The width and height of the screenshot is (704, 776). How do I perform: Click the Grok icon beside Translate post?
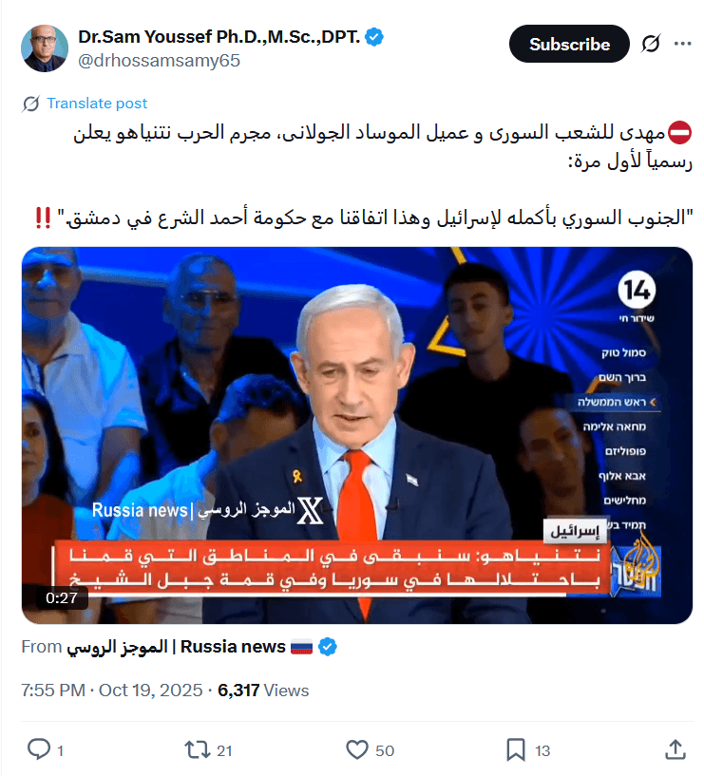(x=30, y=104)
